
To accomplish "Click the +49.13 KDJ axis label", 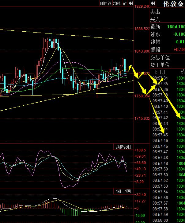I will (x=140, y=169).
